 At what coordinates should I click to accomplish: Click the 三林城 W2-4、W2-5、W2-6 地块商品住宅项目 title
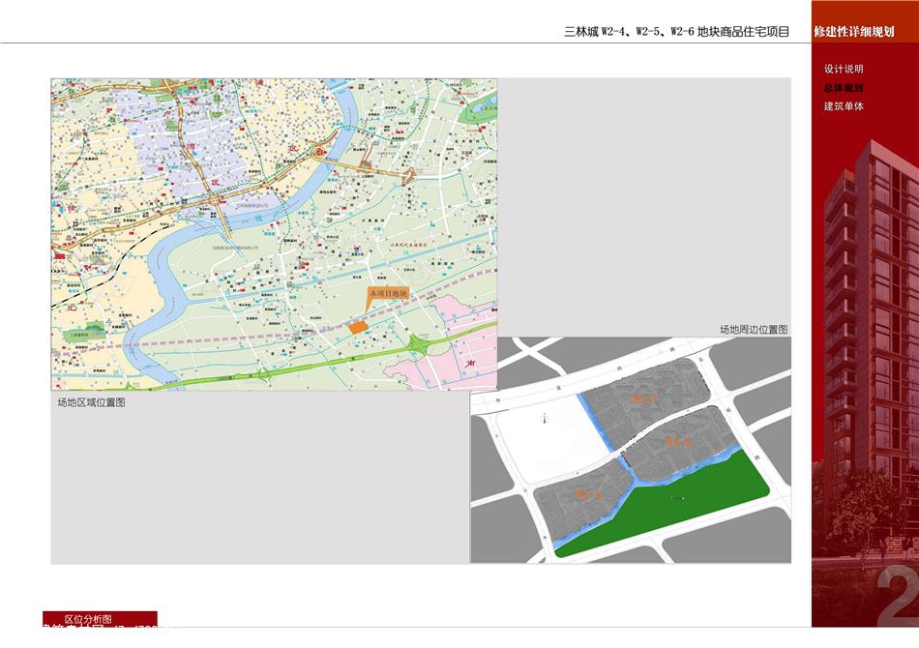point(676,32)
